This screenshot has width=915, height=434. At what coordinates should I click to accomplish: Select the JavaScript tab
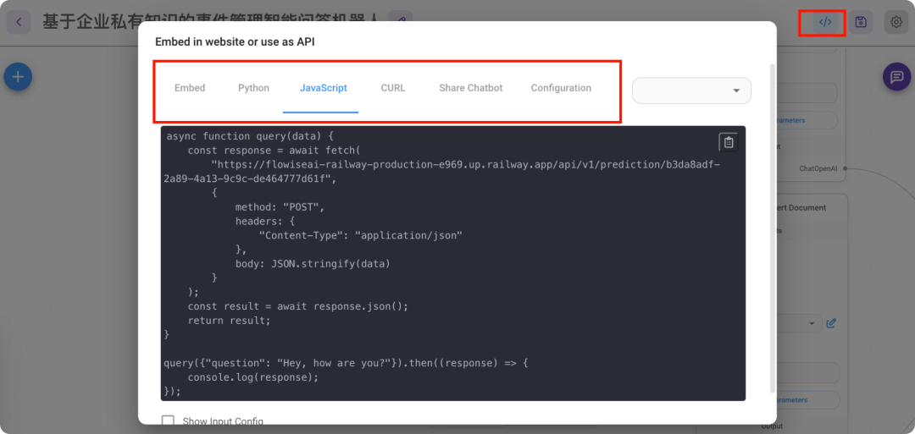(x=324, y=88)
